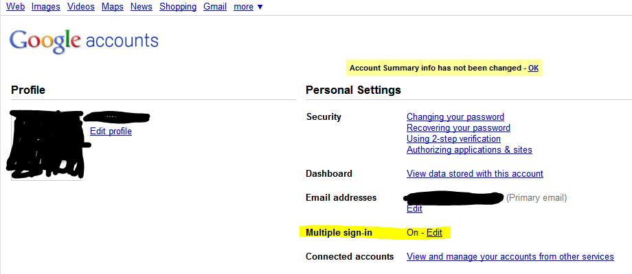632x274 pixels.
Task: Click the Google accounts logo
Action: coord(84,41)
